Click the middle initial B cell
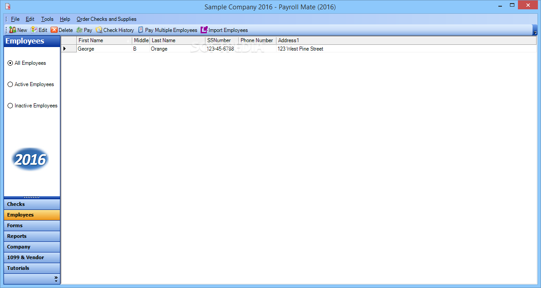 pyautogui.click(x=141, y=49)
